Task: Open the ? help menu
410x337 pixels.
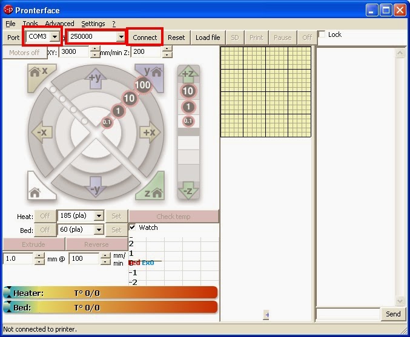Action: click(114, 24)
